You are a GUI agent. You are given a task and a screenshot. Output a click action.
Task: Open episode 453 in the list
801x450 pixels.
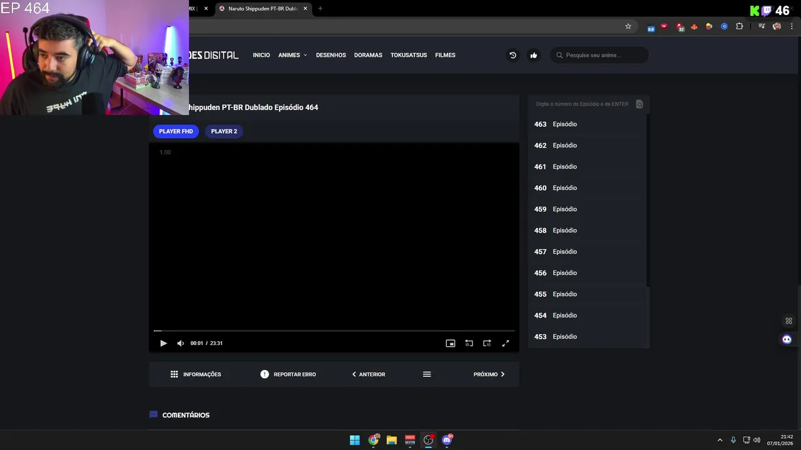[586, 337]
